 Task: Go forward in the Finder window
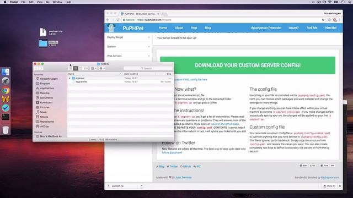point(41,68)
